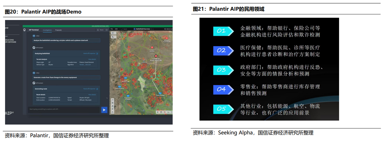The height and width of the screenshot is (142, 384).
Task: Click the AIP Assistant avatar above Generating route
Action: (34, 83)
